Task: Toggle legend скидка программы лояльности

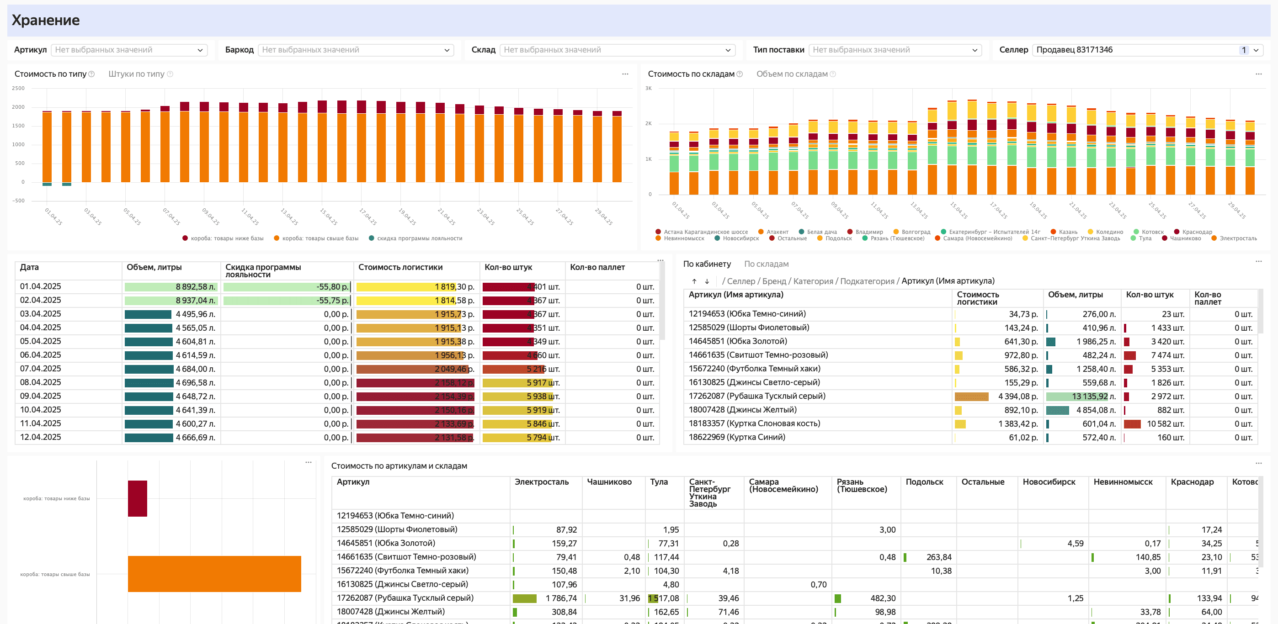Action: 415,238
